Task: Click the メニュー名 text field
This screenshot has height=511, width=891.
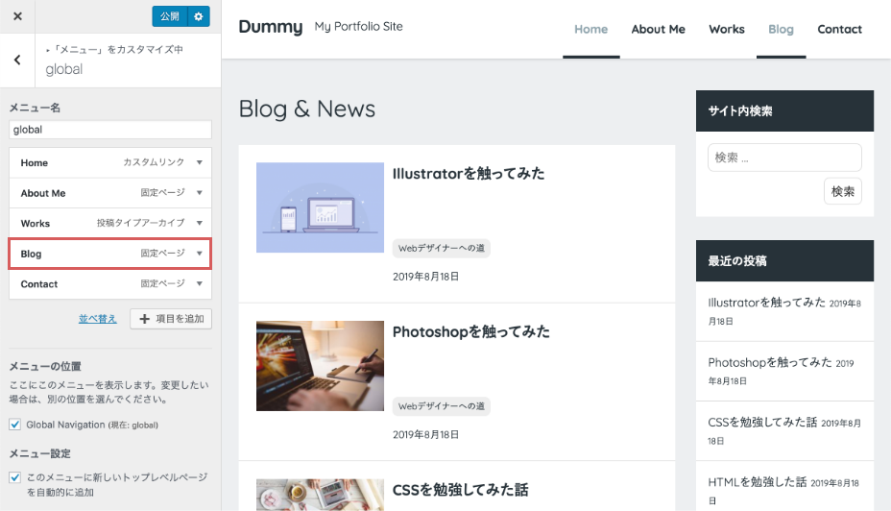Action: tap(110, 130)
